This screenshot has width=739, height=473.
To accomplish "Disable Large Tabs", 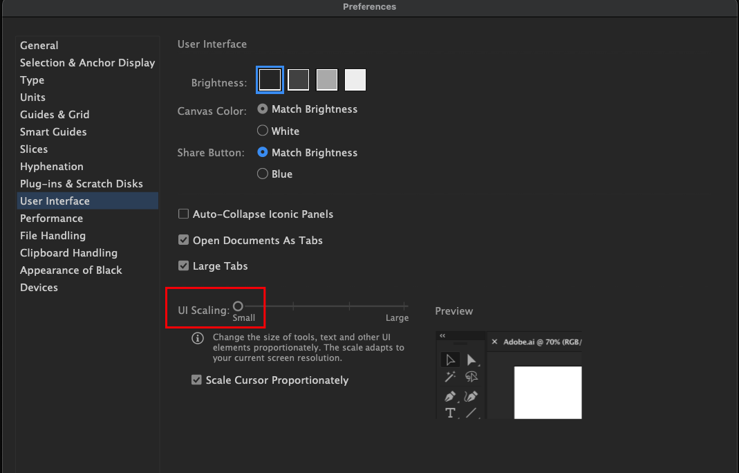I will (183, 266).
